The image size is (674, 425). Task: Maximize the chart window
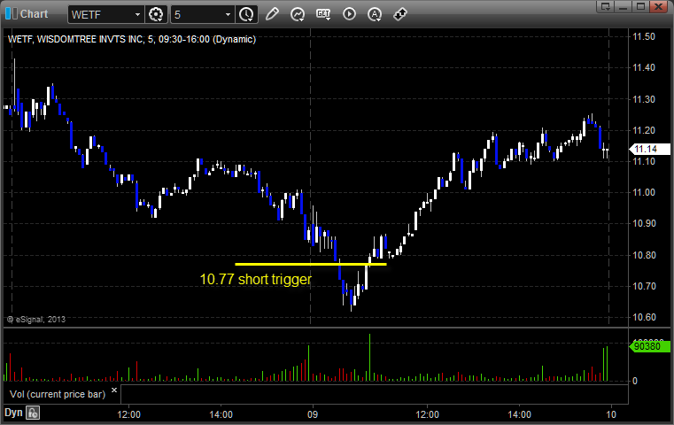coord(640,6)
